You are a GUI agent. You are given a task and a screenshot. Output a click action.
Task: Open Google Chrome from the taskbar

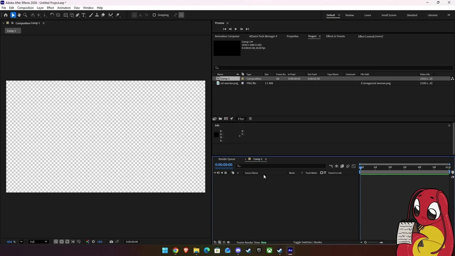point(176,251)
